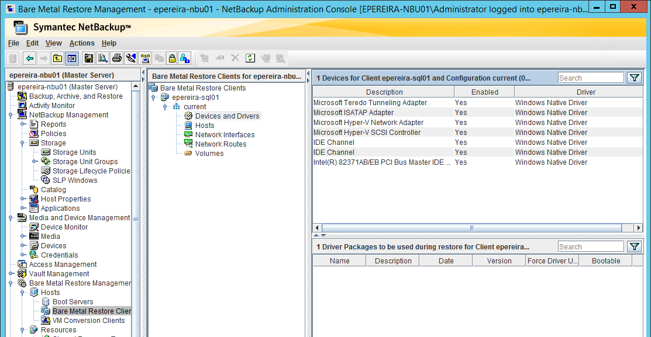The image size is (651, 337).
Task: Open the File menu
Action: pos(13,43)
